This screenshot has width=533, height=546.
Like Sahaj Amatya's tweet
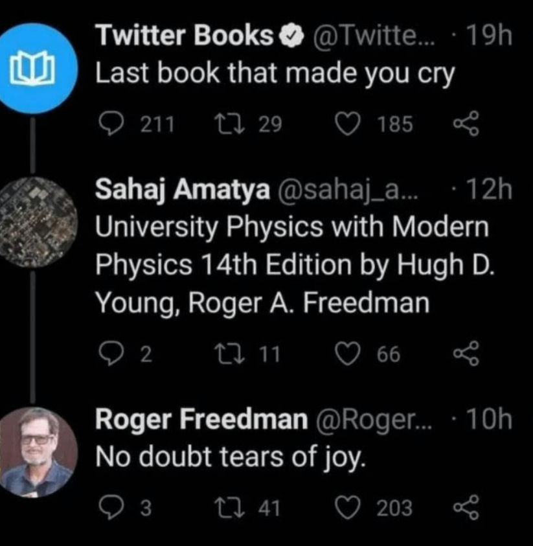347,354
